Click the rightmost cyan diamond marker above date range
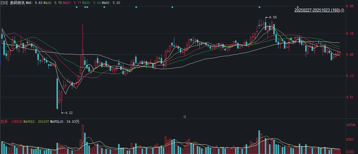The image size is (358, 154). pos(298,7)
